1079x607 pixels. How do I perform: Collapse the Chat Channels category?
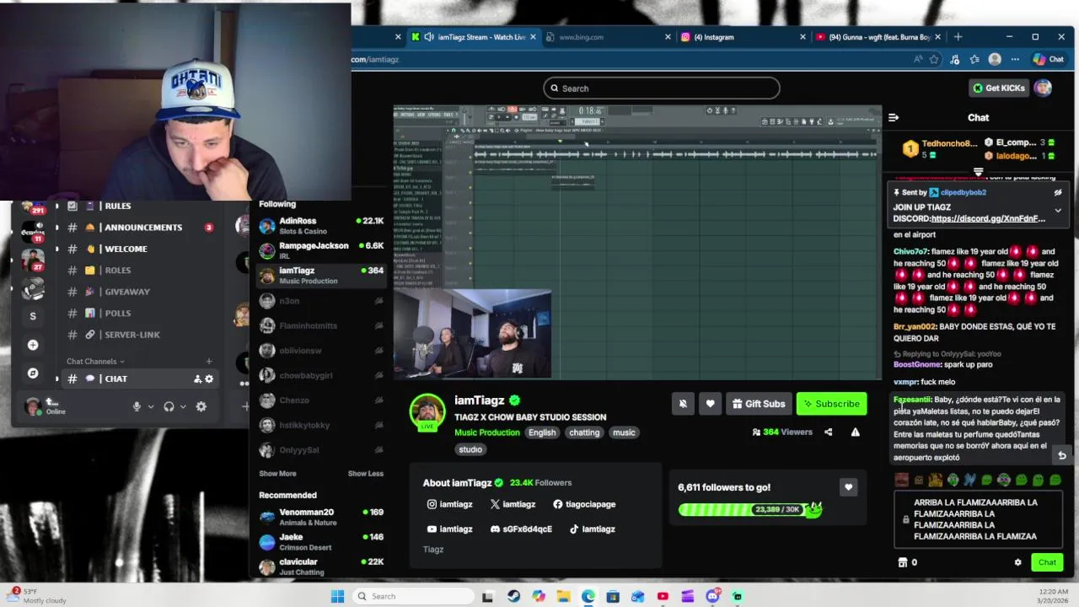[x=95, y=362]
